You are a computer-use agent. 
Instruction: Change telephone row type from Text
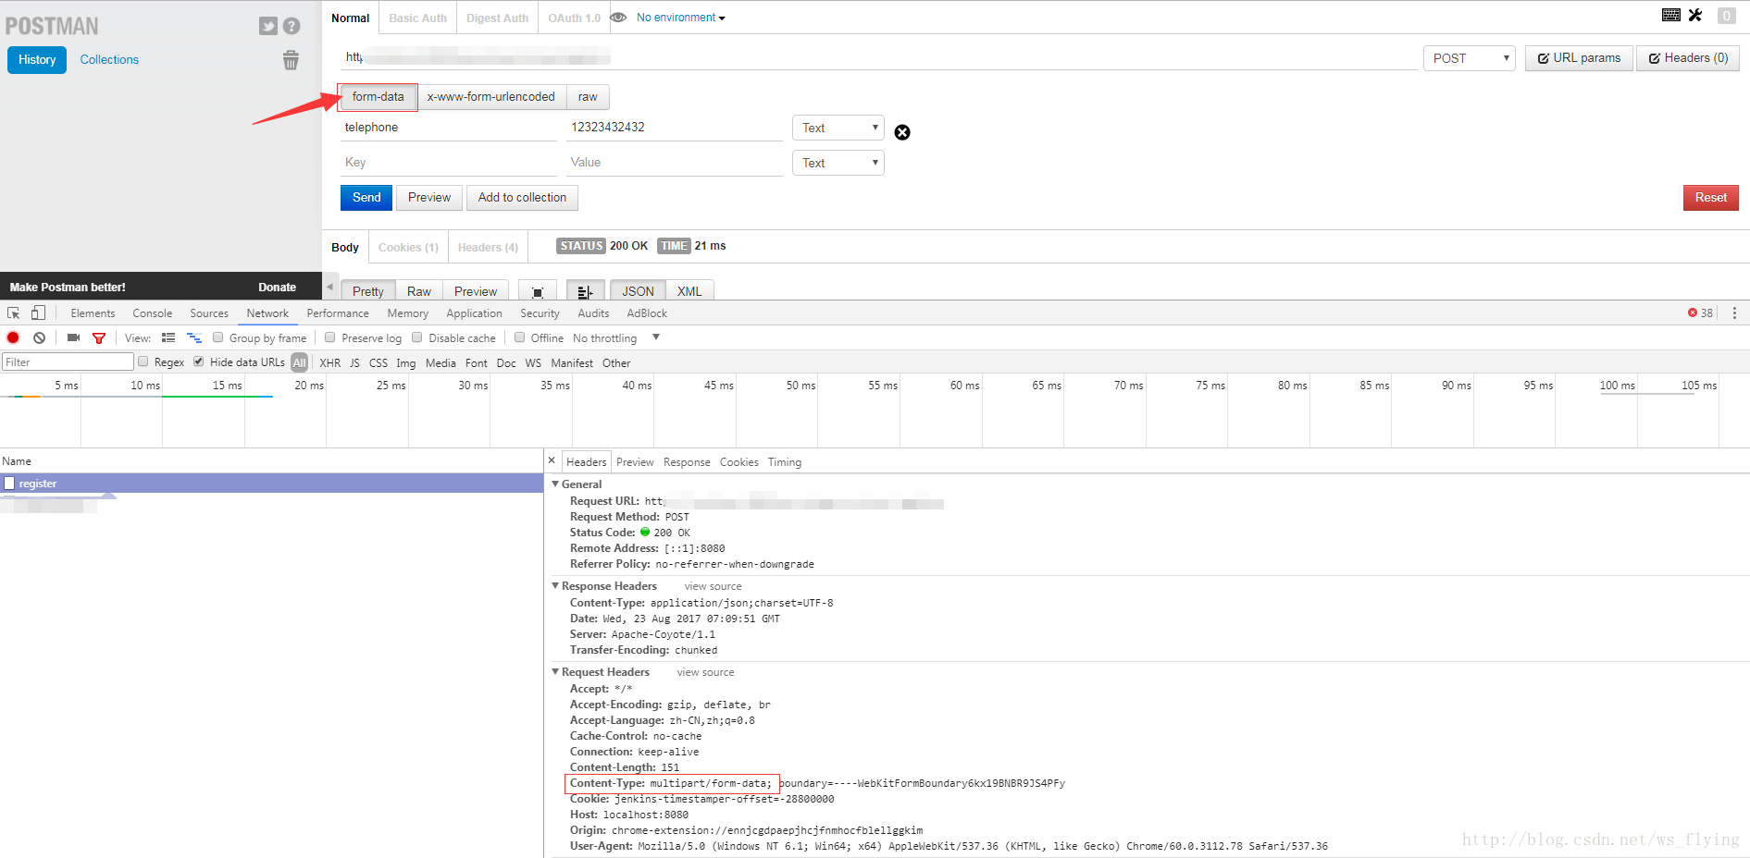click(x=838, y=128)
